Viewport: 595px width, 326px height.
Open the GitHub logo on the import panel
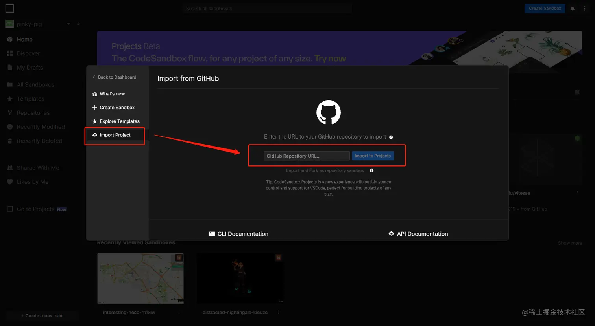coord(328,112)
